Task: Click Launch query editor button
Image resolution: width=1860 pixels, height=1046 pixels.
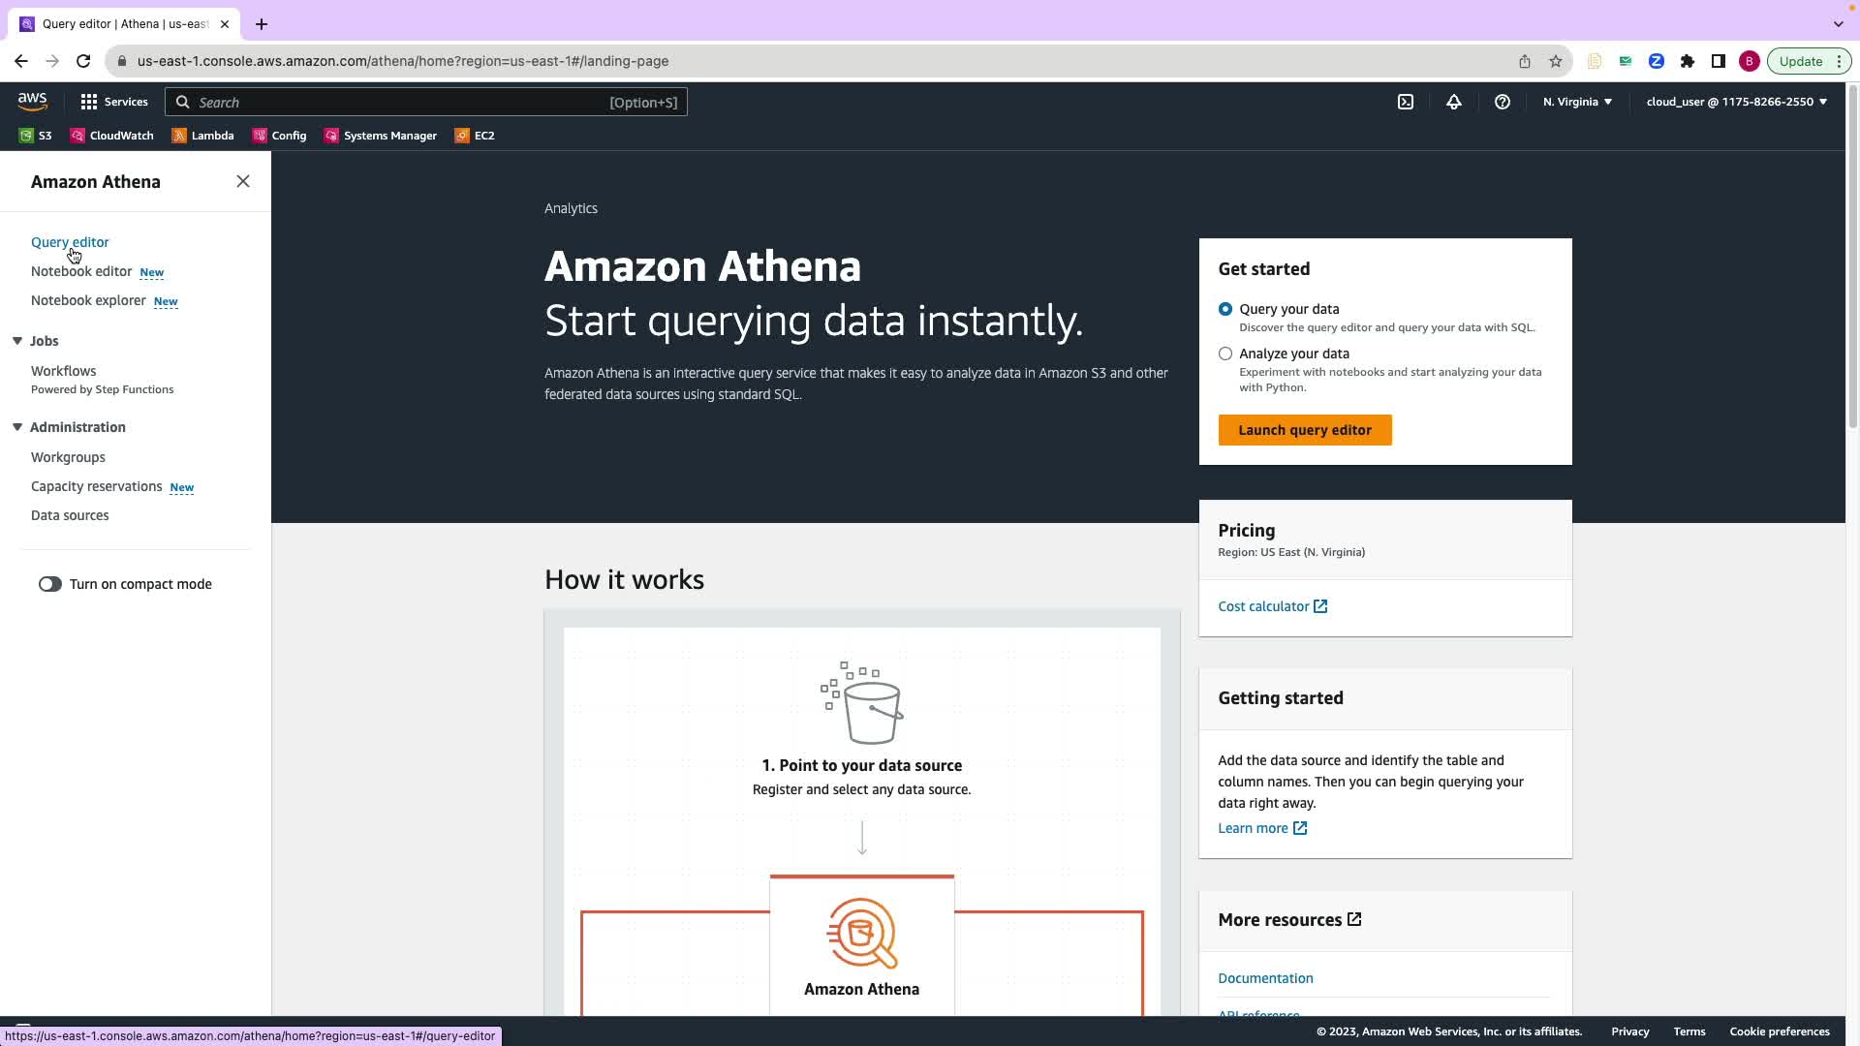Action: tap(1304, 430)
